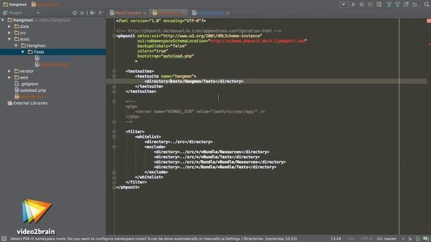The width and height of the screenshot is (431, 242).
Task: Fold the phpunit opening tag gutter marker
Action: [x=114, y=36]
